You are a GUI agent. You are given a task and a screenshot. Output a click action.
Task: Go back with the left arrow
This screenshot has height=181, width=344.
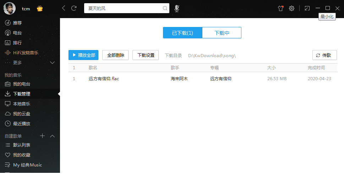(64, 8)
